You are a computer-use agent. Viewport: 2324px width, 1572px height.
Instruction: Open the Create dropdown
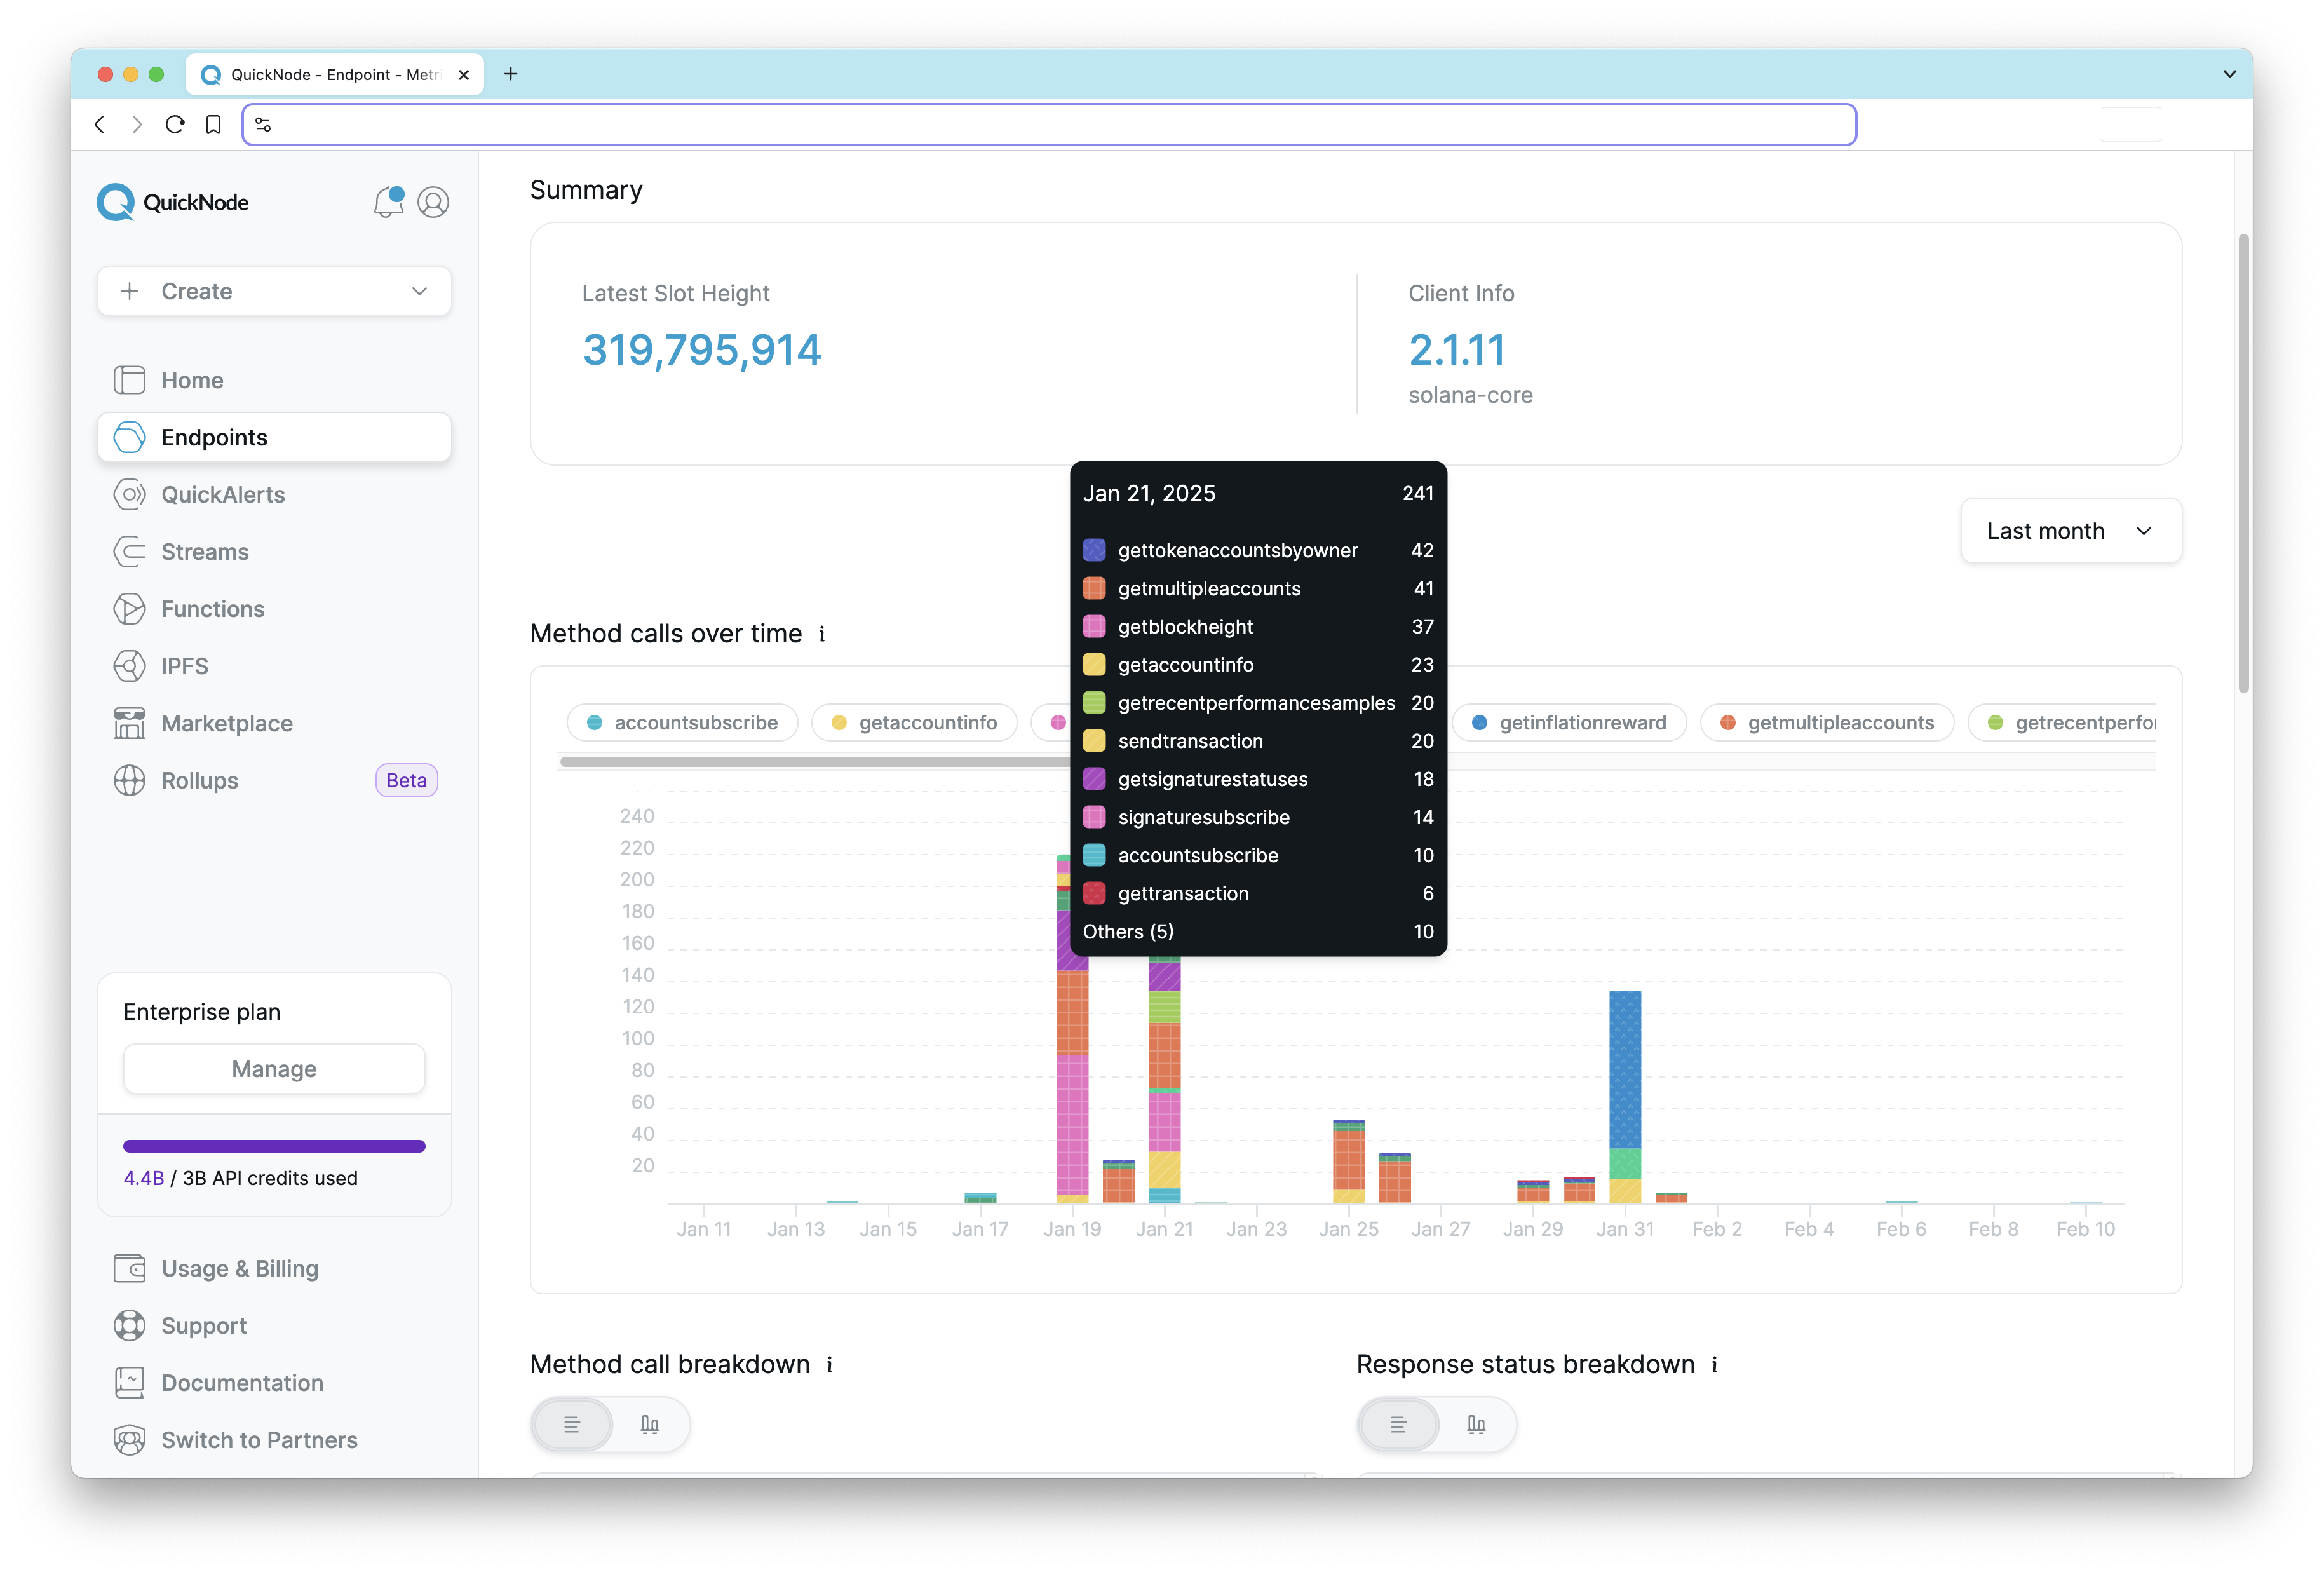tap(274, 291)
